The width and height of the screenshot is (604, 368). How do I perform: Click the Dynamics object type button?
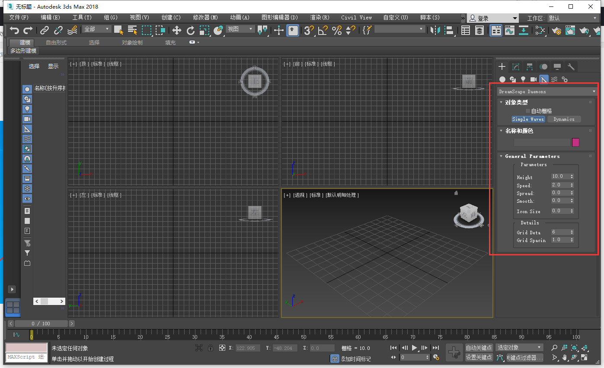[564, 119]
